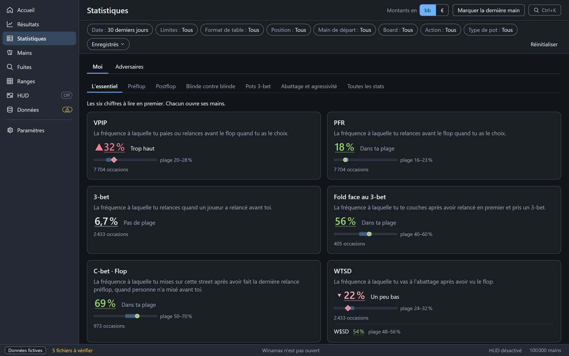Open the Ctrl+K search field
This screenshot has height=356, width=569.
pyautogui.click(x=545, y=10)
